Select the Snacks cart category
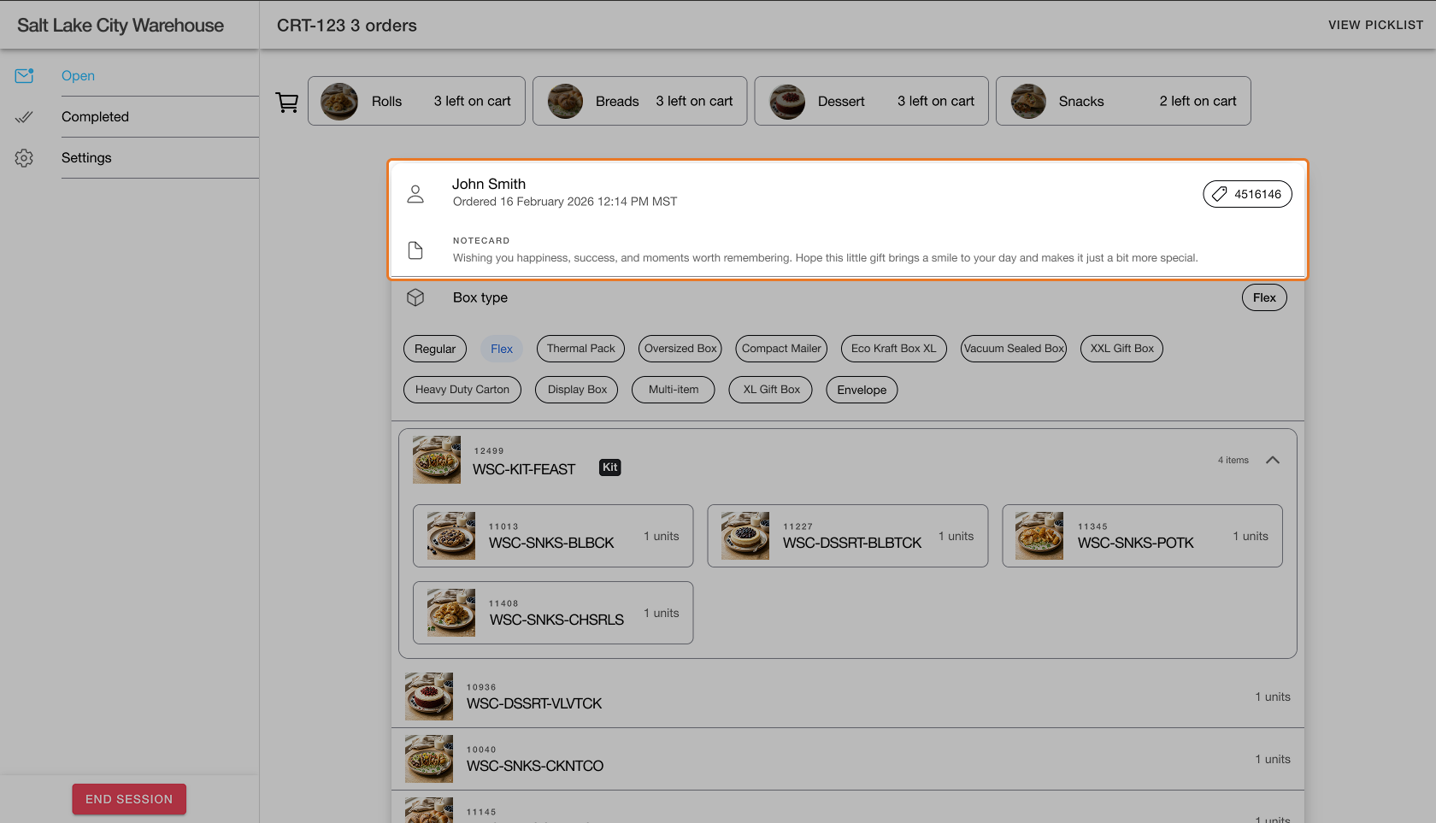 tap(1123, 101)
